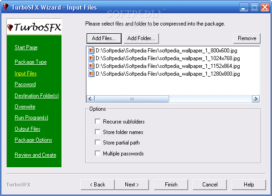Screen dimensions: 272x196
Task: Open Help for the wizard
Action: (x=249, y=185)
